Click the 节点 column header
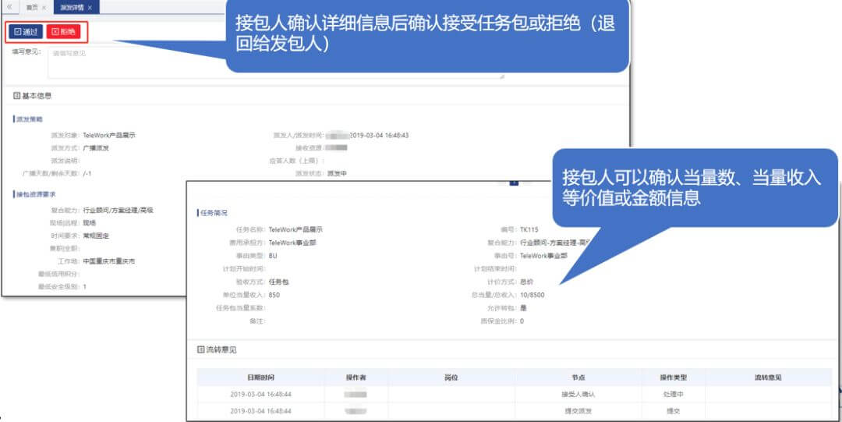The width and height of the screenshot is (842, 422). click(577, 378)
